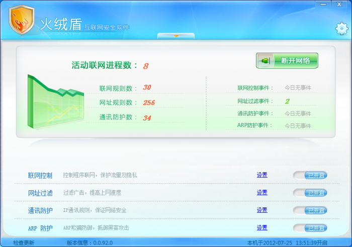Toggle the ARP 防护 switch off
The image size is (352, 247).
coord(310,228)
